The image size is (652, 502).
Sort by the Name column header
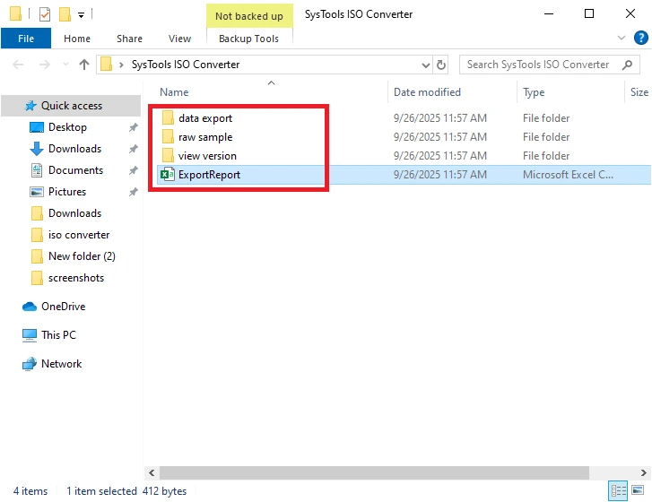(174, 91)
